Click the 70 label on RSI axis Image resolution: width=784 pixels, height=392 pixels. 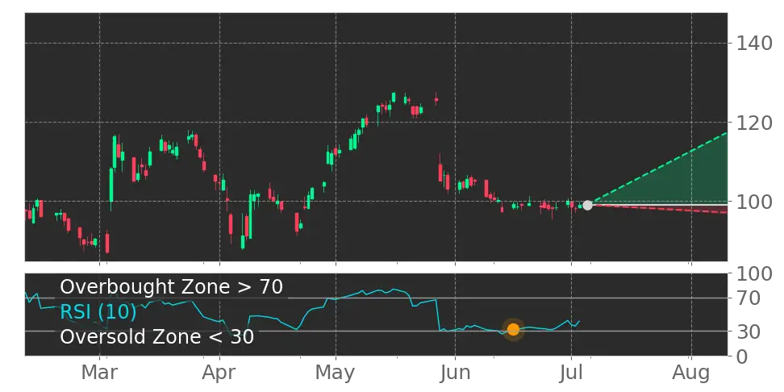[747, 298]
